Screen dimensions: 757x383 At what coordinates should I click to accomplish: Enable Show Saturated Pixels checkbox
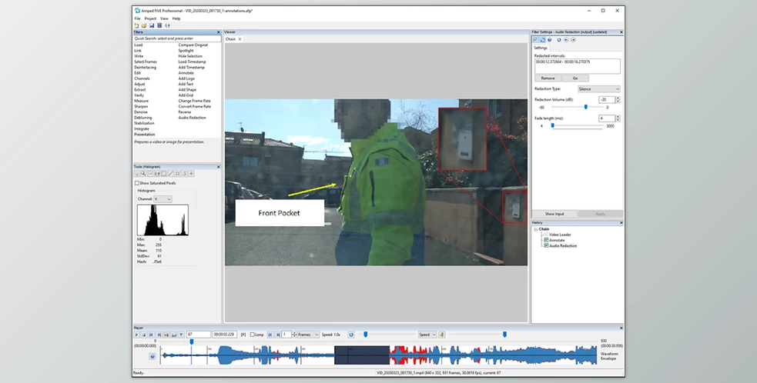click(x=136, y=183)
